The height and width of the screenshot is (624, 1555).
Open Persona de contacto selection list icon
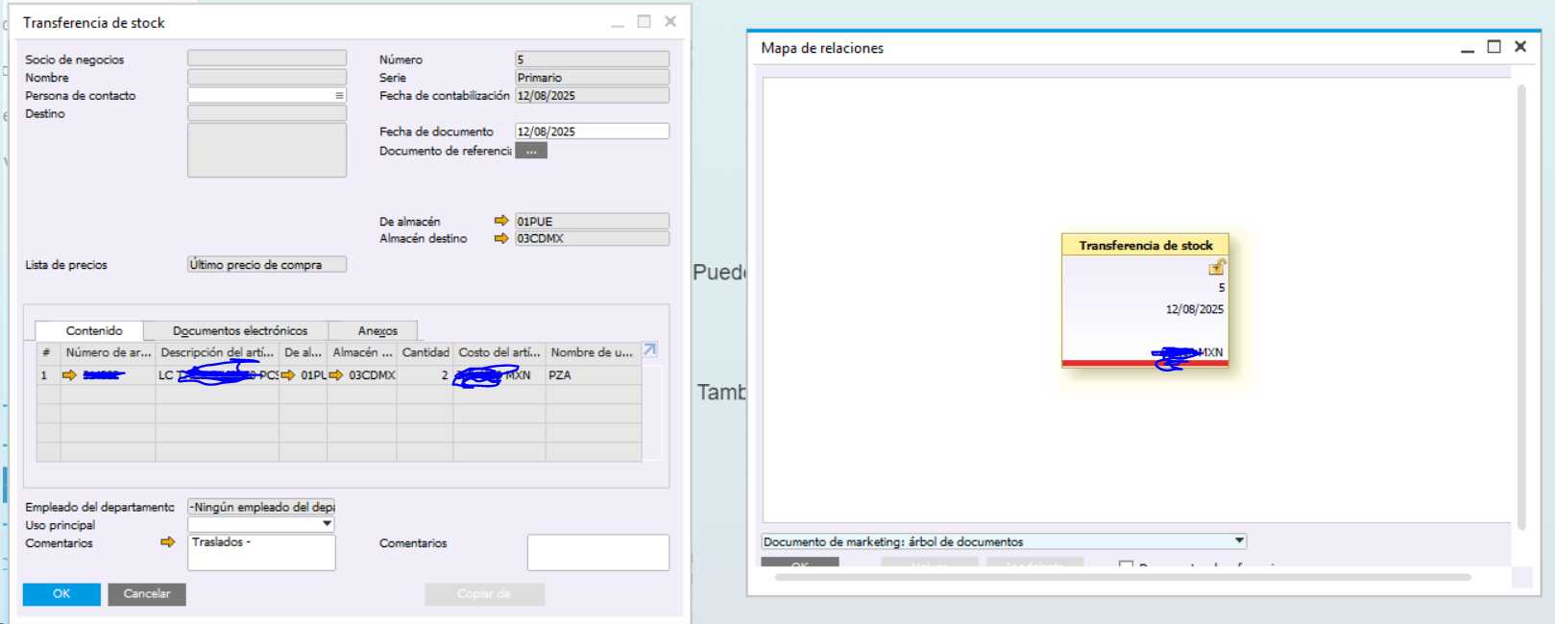(x=339, y=95)
